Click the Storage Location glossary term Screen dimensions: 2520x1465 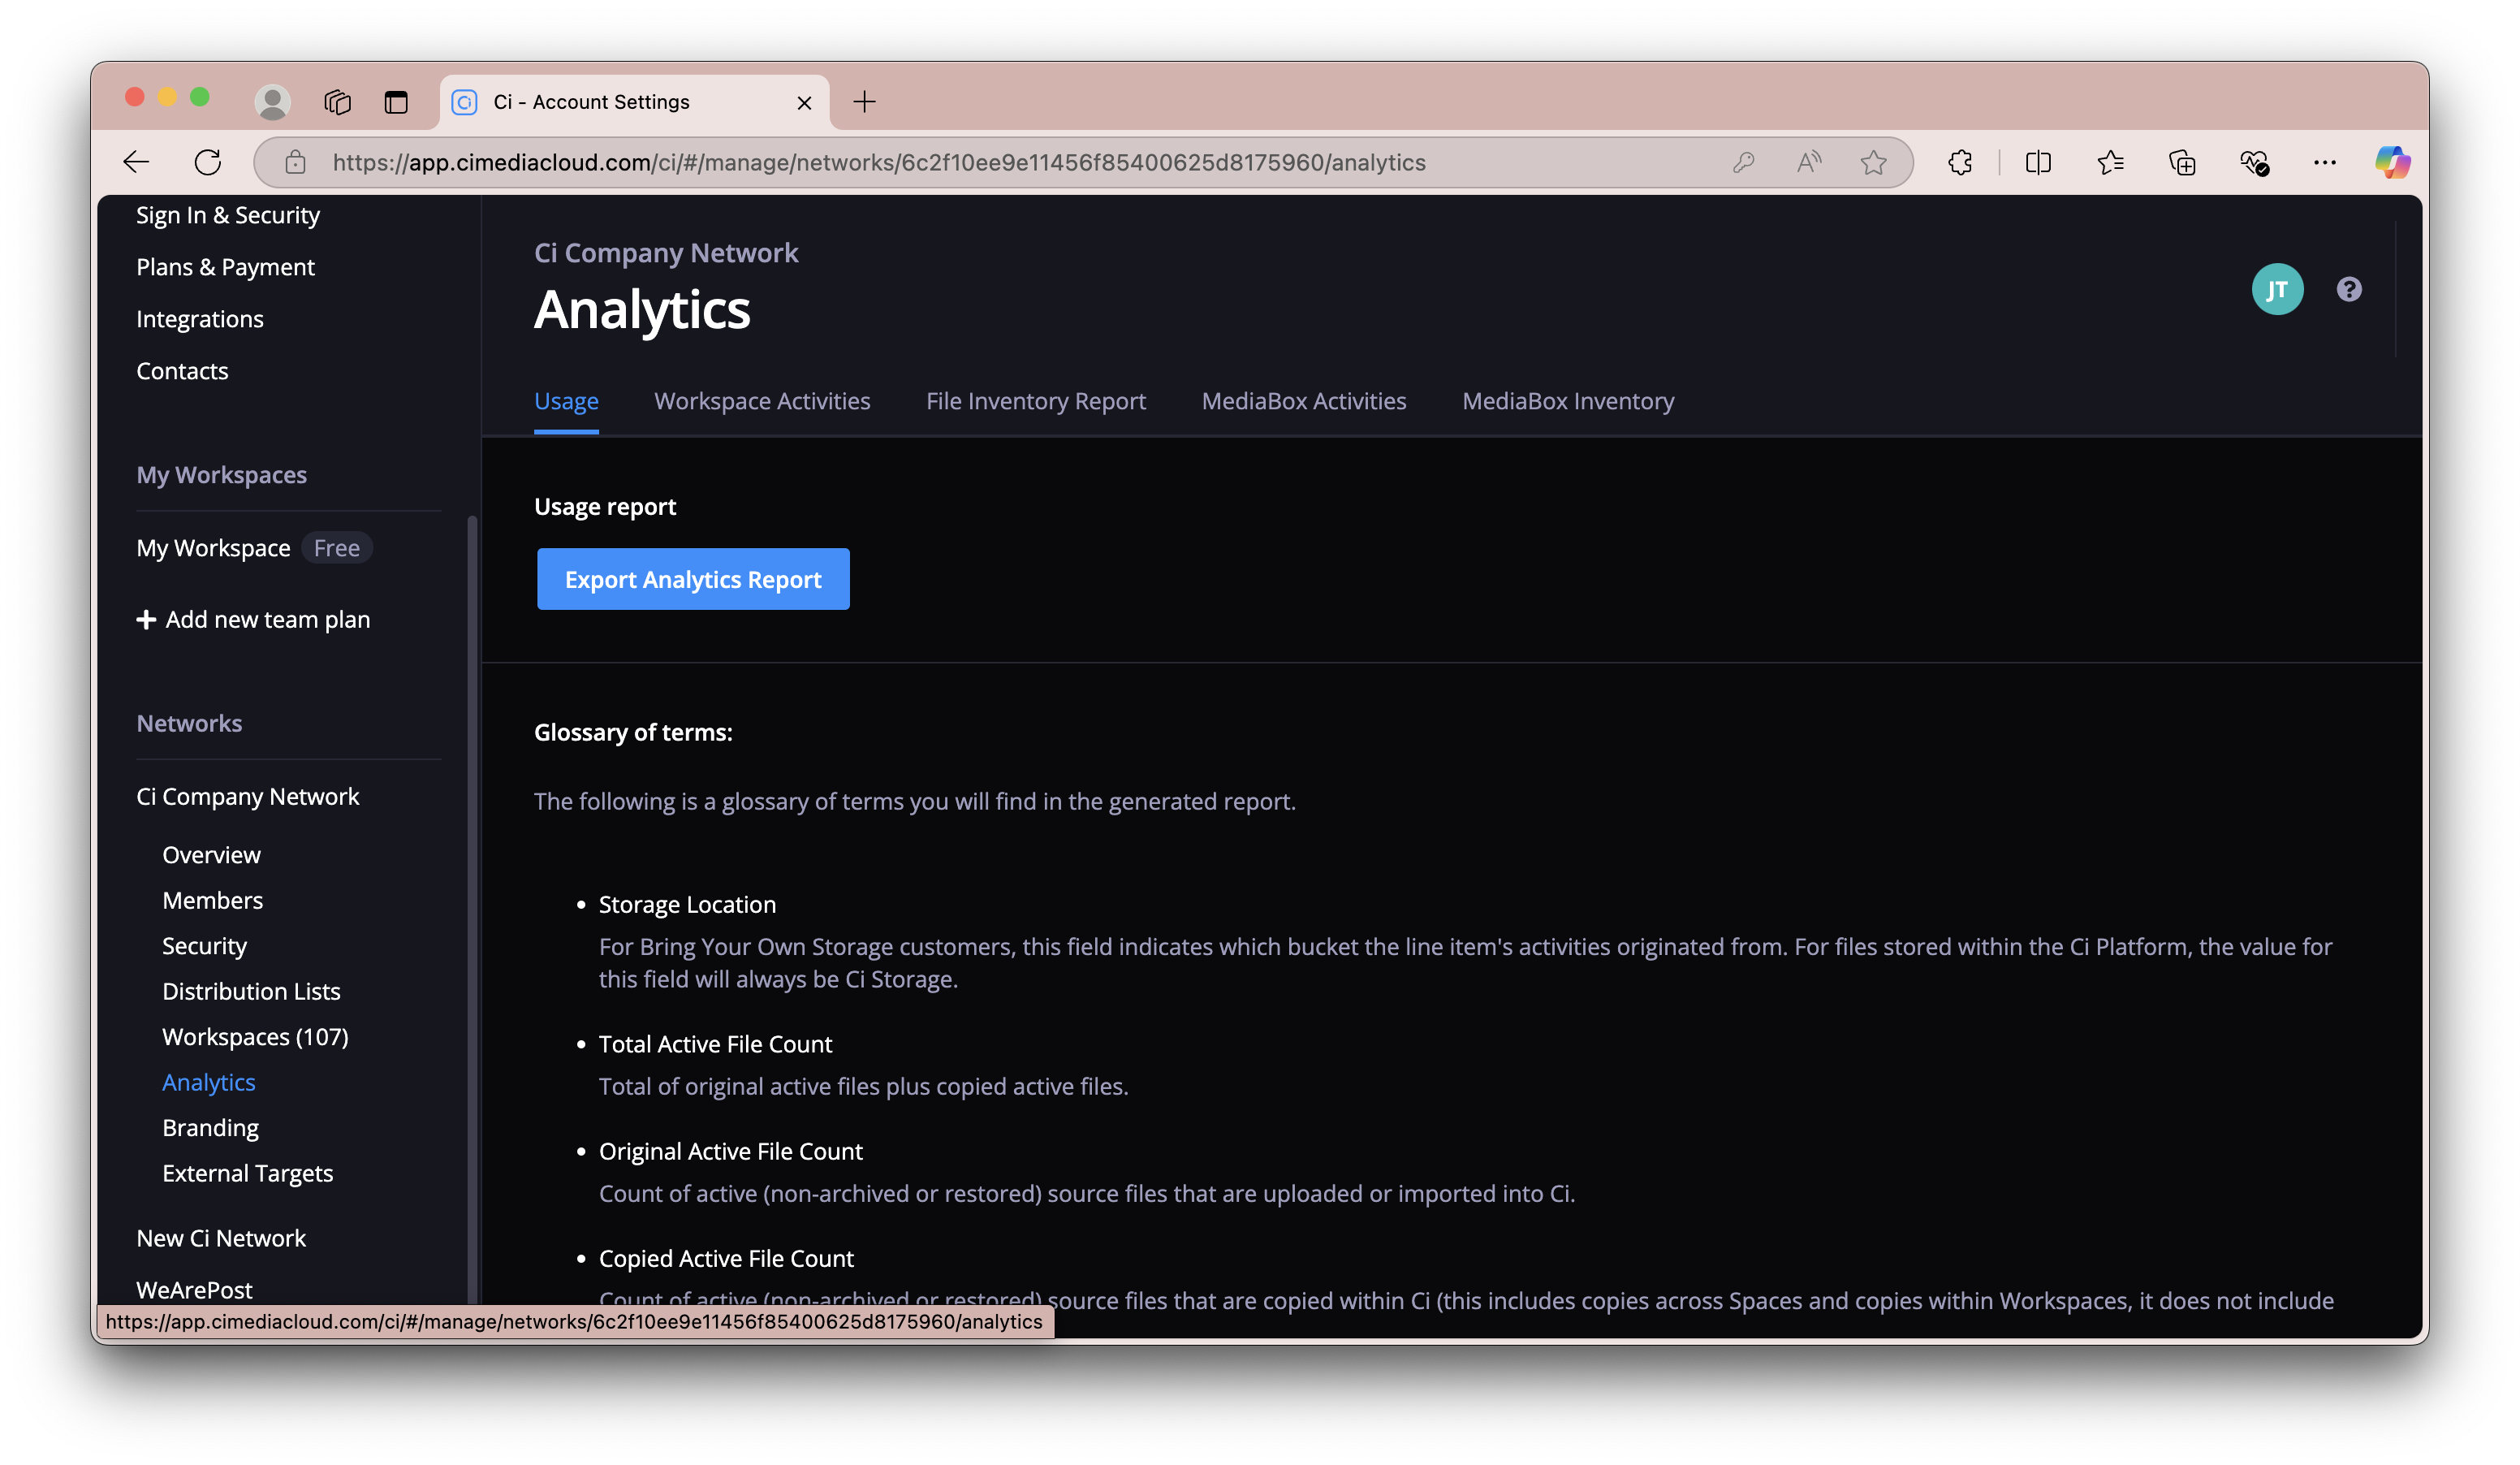[x=687, y=904]
